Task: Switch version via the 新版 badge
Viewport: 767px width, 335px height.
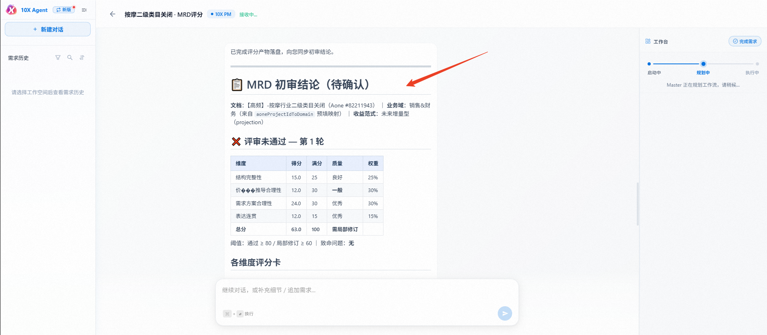Action: (x=64, y=10)
